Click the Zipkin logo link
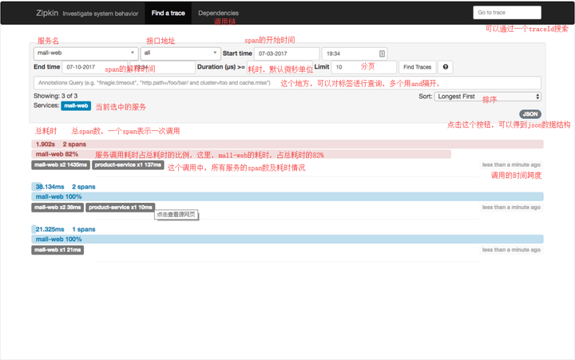The width and height of the screenshot is (575, 360). 47,14
